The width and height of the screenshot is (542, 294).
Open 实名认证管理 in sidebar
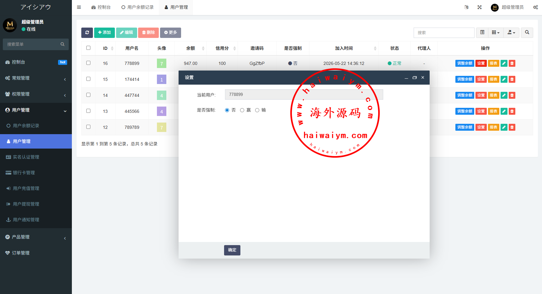click(x=36, y=157)
